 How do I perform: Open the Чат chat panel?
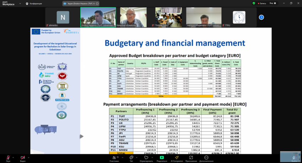(x=131, y=158)
